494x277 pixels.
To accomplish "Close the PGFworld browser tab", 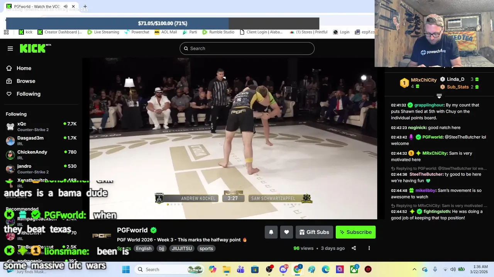I will click(73, 7).
